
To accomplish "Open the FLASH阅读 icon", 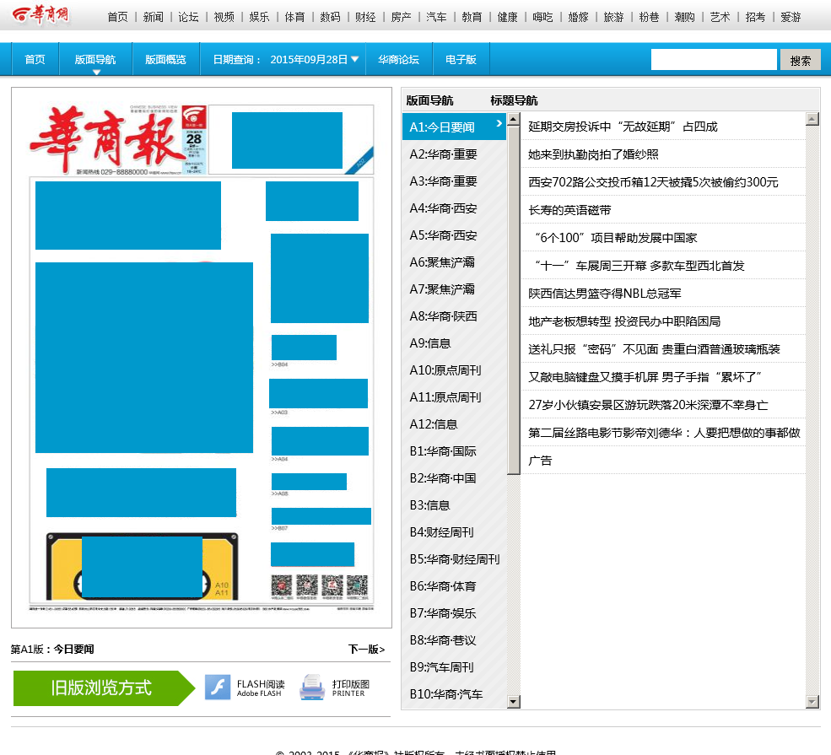I will pyautogui.click(x=218, y=688).
